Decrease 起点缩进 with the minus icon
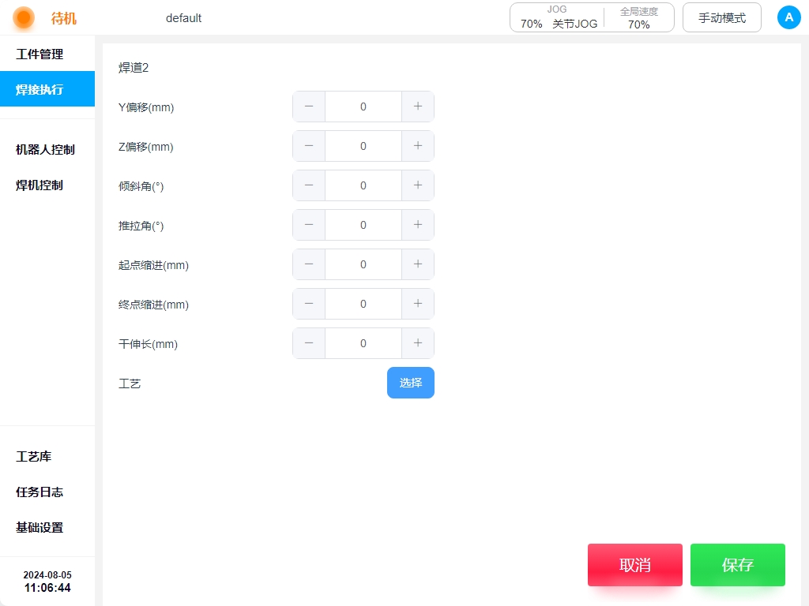Viewport: 809px width, 606px height. [309, 264]
